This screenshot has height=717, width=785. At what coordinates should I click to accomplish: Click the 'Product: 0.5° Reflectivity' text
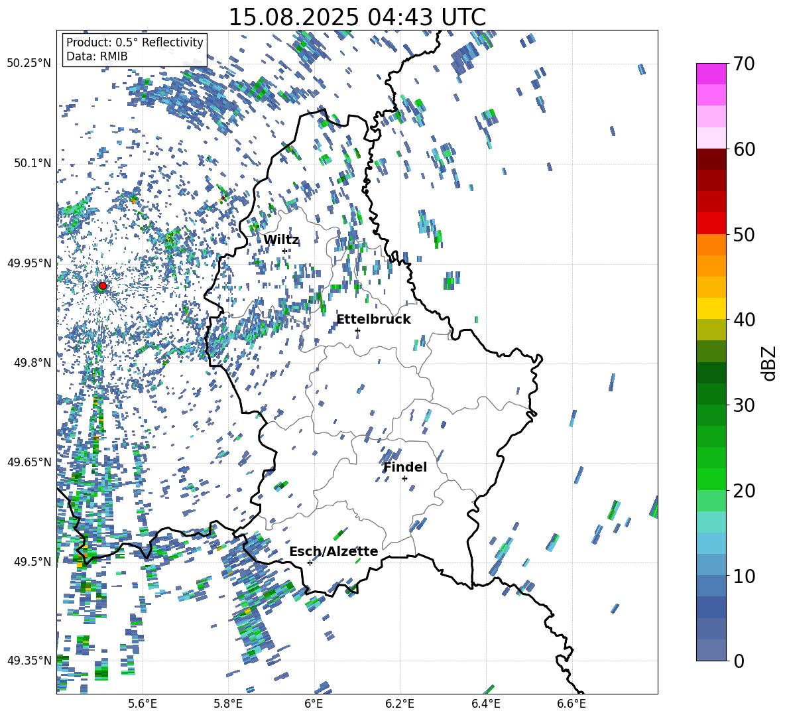(x=135, y=42)
